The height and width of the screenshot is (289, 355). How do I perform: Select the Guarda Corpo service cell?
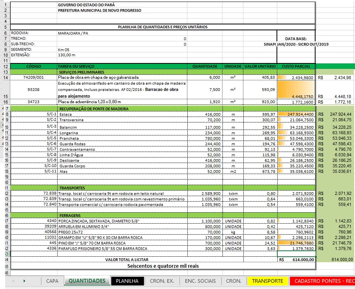click(x=122, y=166)
